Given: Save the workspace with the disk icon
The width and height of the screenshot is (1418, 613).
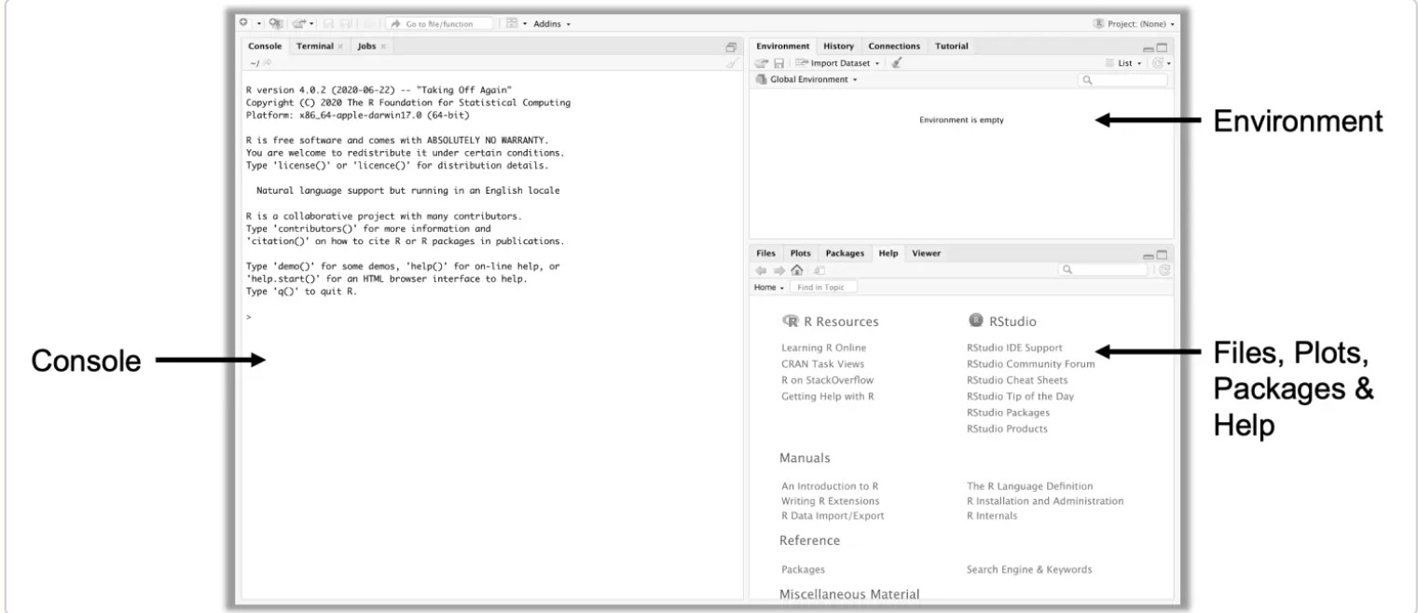Looking at the screenshot, I should point(779,62).
